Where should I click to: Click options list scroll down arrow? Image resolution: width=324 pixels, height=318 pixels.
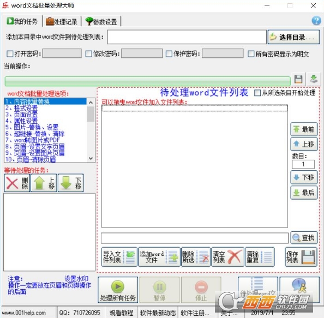91,158
